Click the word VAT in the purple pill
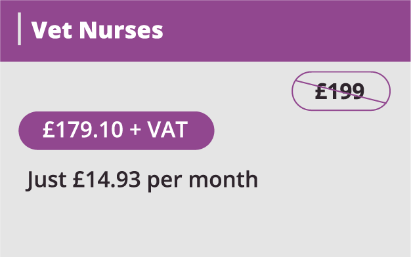Image resolution: width=411 pixels, height=257 pixels. coord(167,129)
